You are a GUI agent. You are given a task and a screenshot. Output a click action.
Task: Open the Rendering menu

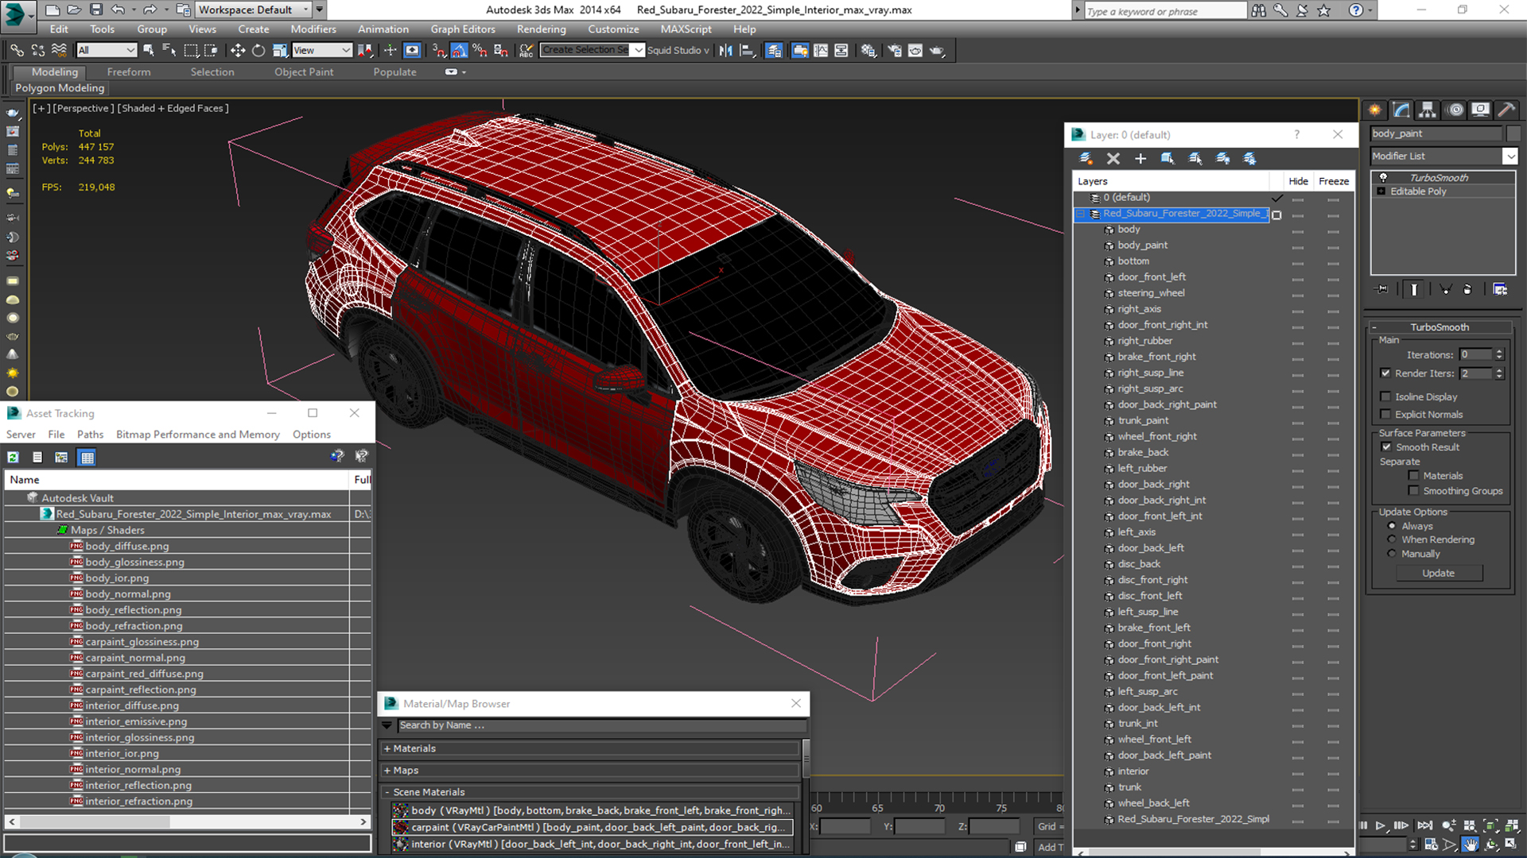[x=542, y=29]
